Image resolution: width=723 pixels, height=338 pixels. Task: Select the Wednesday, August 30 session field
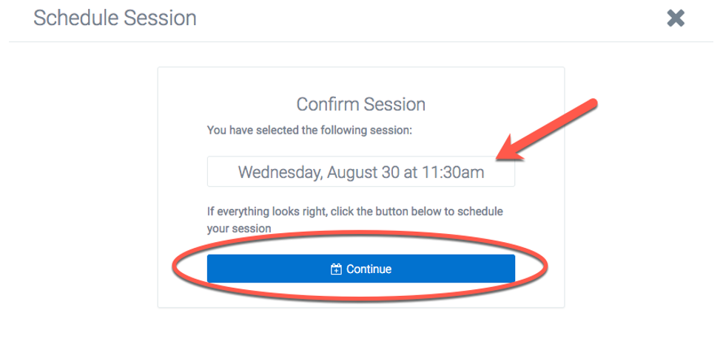[360, 171]
